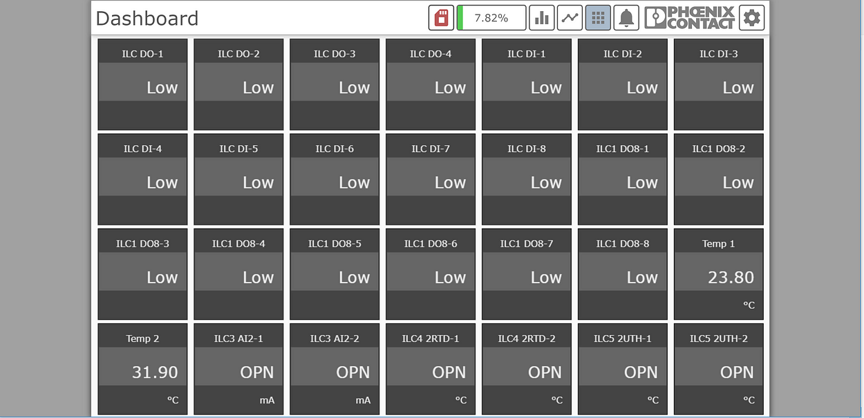Select the ILC DI-7 tile
The width and height of the screenshot is (864, 418).
[431, 179]
